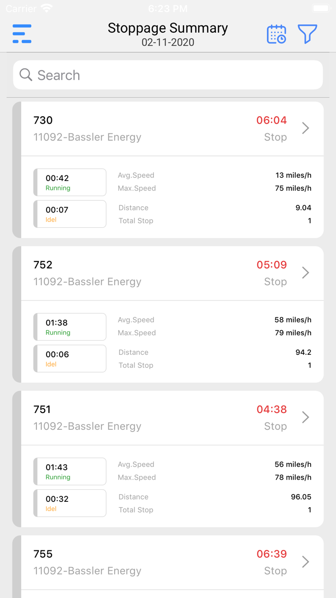Expand details for vehicle 730

pyautogui.click(x=306, y=128)
